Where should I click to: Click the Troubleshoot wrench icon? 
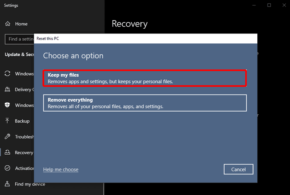(x=7, y=137)
